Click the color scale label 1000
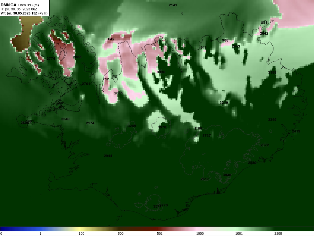Viewport: 314px width, 236px height. click(200, 233)
